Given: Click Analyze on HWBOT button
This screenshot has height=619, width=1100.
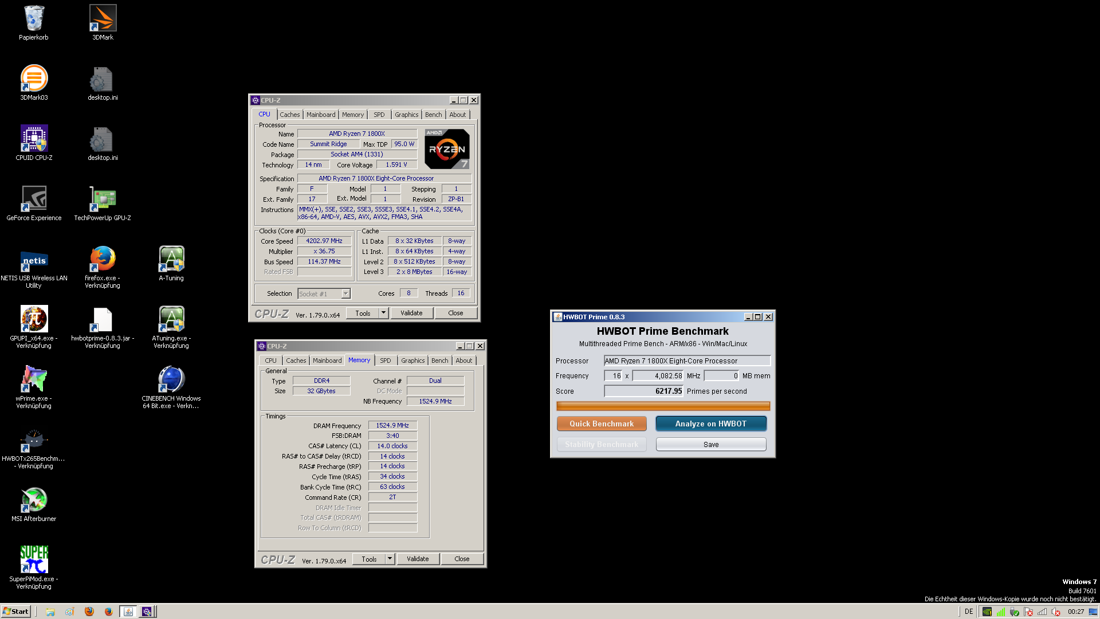Looking at the screenshot, I should (710, 424).
